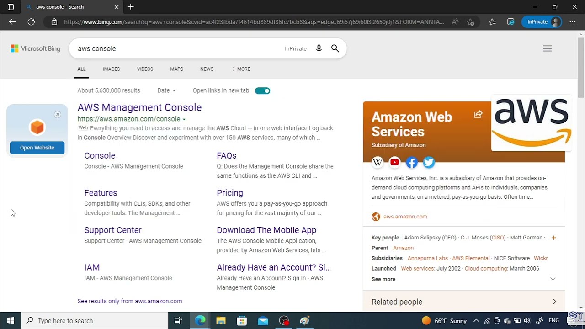Reload the page with refresh icon

click(31, 22)
